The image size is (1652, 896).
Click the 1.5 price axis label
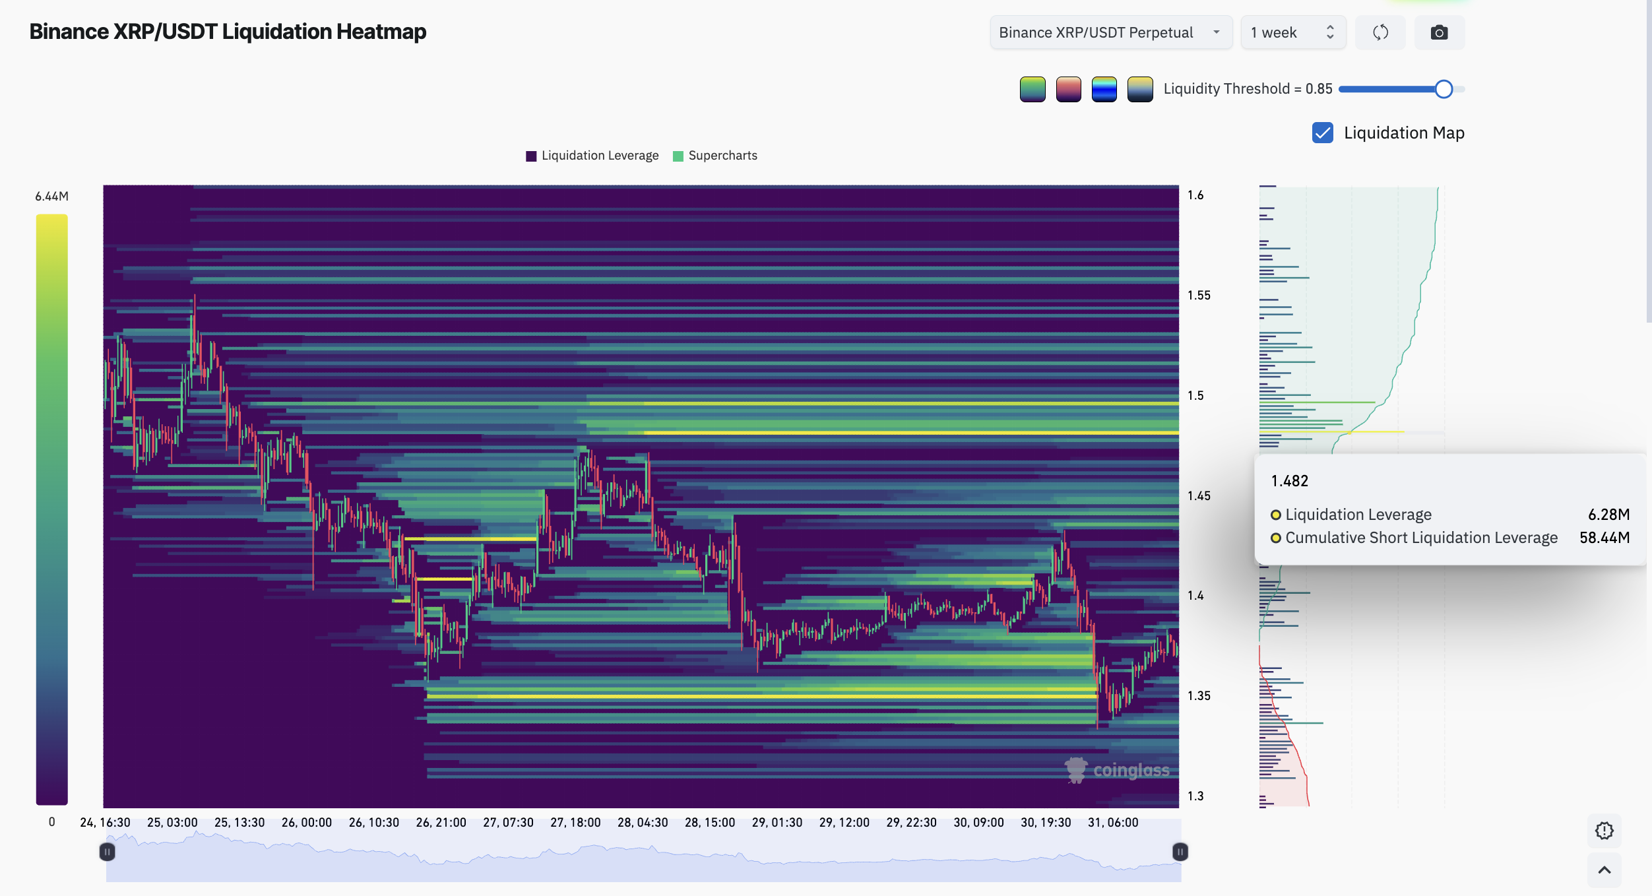1195,395
